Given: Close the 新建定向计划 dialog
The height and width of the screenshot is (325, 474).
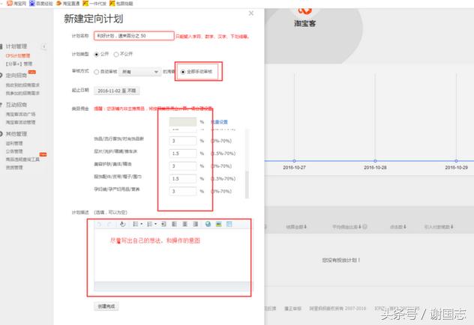Looking at the screenshot, I should [251, 13].
